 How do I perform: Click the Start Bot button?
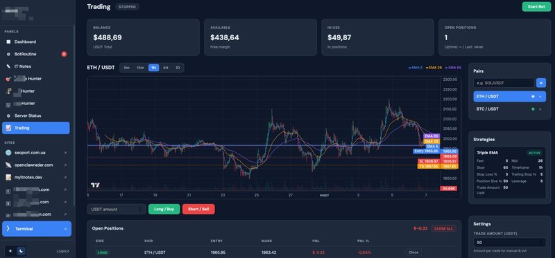pos(536,7)
